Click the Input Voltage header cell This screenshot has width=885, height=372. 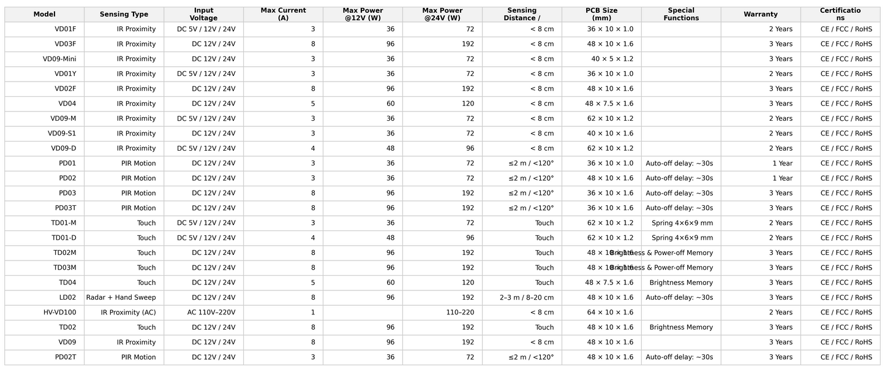[x=203, y=14]
